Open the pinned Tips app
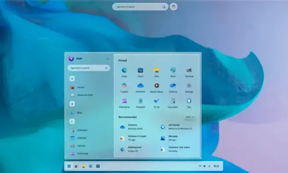Viewport: 288px width, 173px height. pos(189,103)
